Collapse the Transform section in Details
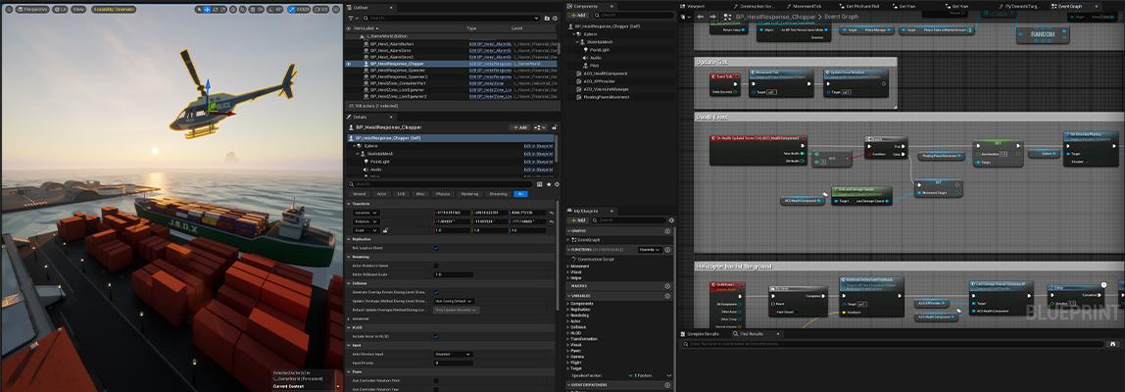The image size is (1125, 392). (348, 204)
